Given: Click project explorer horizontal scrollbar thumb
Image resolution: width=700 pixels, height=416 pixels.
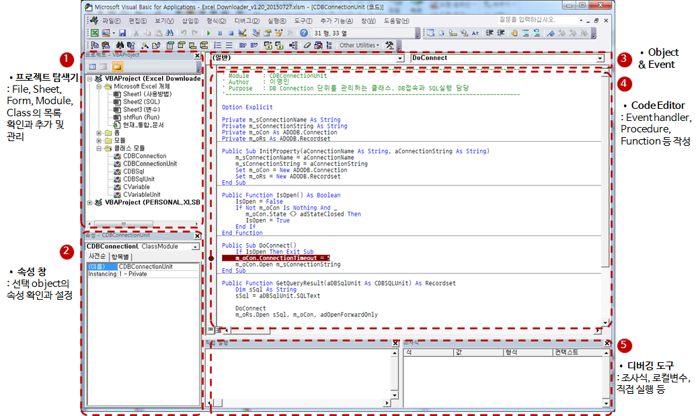Looking at the screenshot, I should 124,224.
